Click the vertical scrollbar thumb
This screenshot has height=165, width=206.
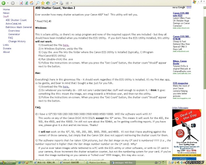point(205,53)
